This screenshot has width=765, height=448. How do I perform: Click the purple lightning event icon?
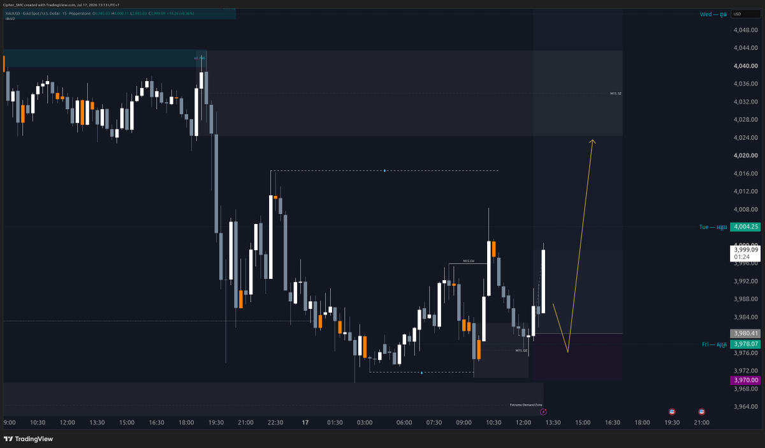[x=543, y=412]
